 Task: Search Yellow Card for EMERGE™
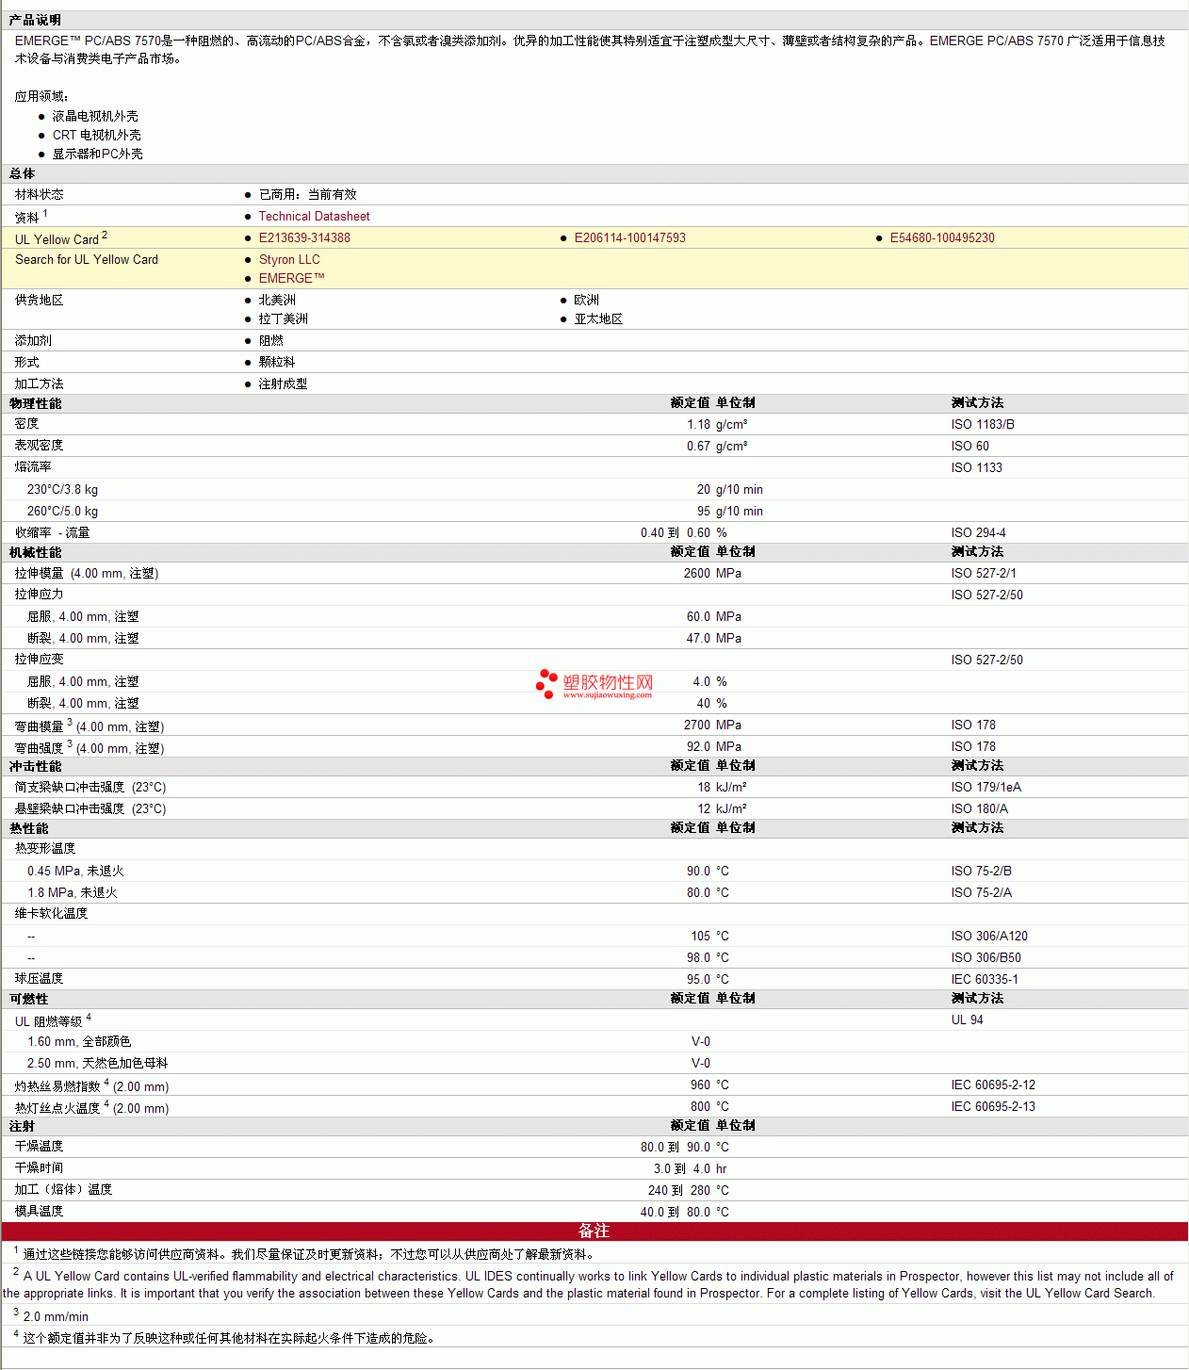[x=291, y=278]
